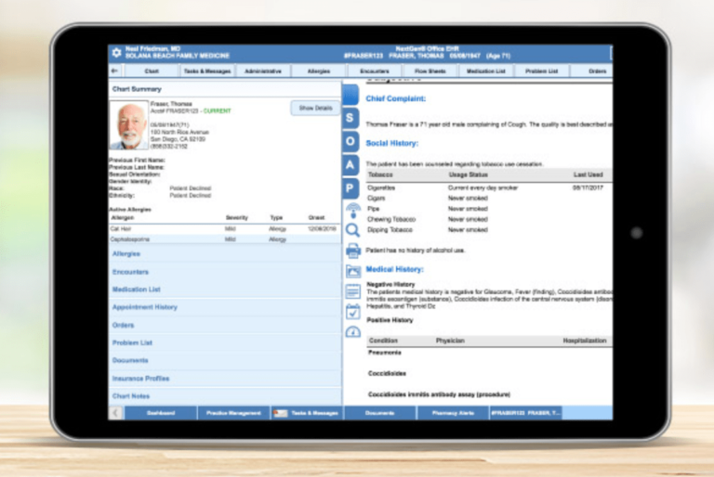The width and height of the screenshot is (714, 477).
Task: Expand the Documents section in Chart Summary
Action: coord(225,360)
